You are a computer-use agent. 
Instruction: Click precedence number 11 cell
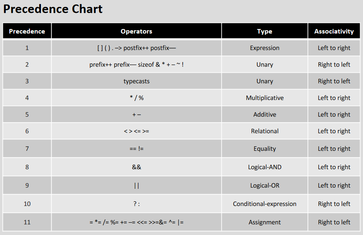coord(27,222)
